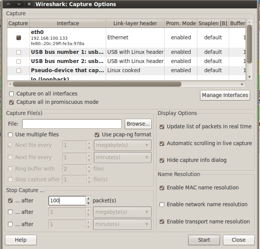Toggle Use pcap-ng format
260x249 pixels.
pyautogui.click(x=97, y=135)
